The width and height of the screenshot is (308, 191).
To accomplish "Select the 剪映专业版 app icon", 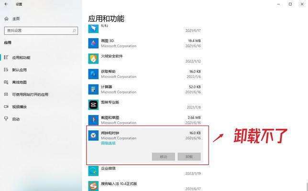I will click(x=93, y=105).
